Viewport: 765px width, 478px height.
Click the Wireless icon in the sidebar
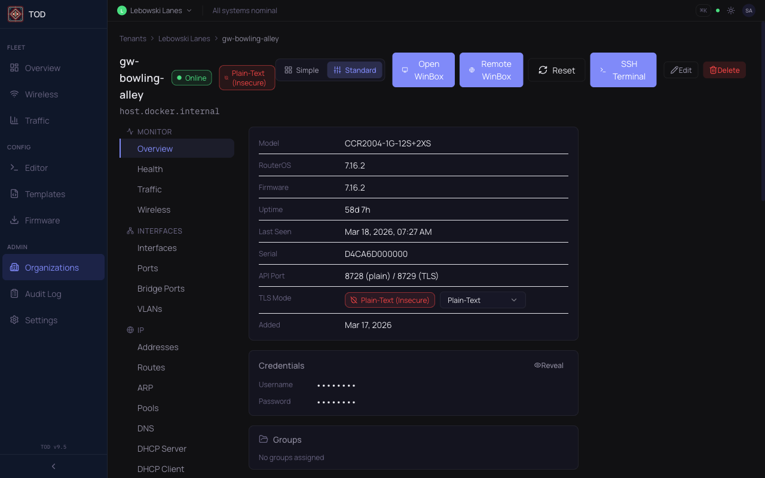click(x=14, y=94)
